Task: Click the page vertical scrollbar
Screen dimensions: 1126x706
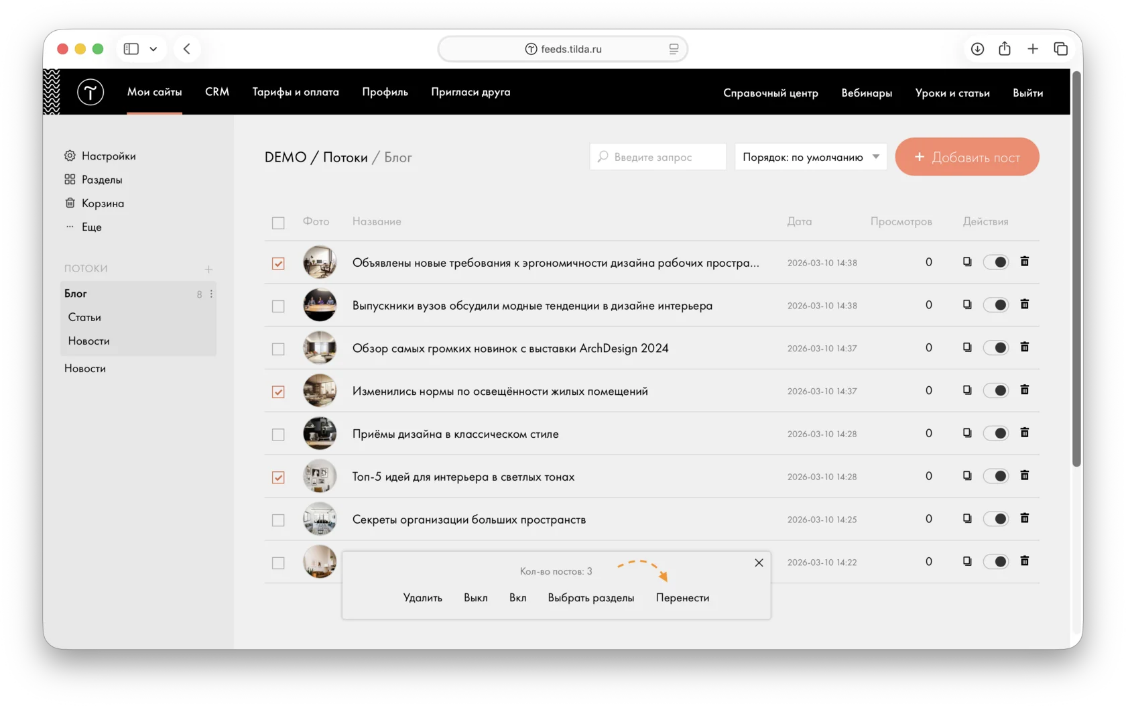Action: pos(1076,269)
